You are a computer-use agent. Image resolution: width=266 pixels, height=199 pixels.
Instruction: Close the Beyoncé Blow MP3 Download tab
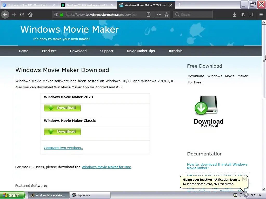click(54, 5)
